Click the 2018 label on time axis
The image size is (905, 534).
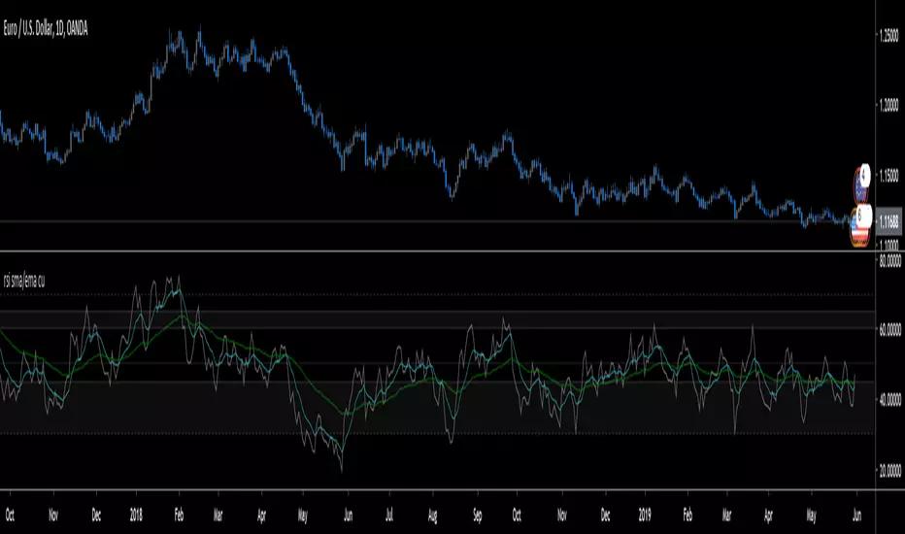tap(136, 515)
